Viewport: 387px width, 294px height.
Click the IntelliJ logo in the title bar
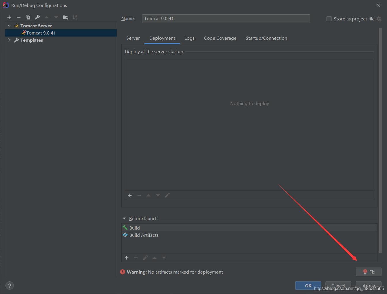(5, 5)
